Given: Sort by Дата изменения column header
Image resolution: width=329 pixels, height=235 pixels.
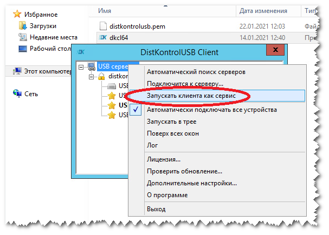Looking at the screenshot, I should click(263, 11).
